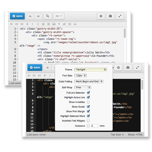152x152 pixels.
Task: Apply bold formatting in the back editor
Action: pos(27,24)
